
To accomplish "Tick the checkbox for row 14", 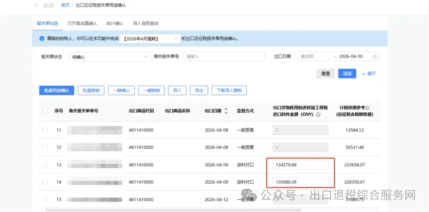I will pos(45,182).
